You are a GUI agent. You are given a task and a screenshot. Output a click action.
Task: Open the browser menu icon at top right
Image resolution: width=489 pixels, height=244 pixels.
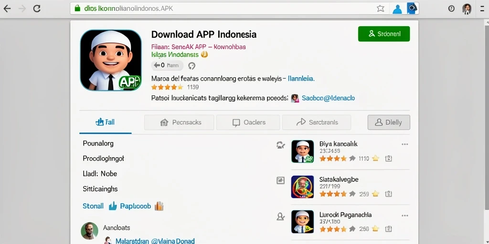point(482,9)
